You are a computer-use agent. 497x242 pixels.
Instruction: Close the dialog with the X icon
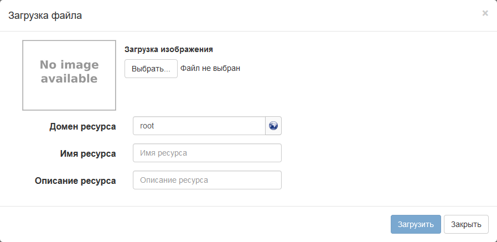(x=485, y=13)
